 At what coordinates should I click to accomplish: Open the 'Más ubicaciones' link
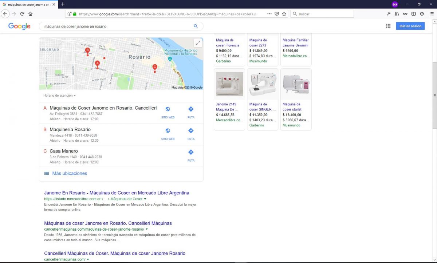[69, 173]
